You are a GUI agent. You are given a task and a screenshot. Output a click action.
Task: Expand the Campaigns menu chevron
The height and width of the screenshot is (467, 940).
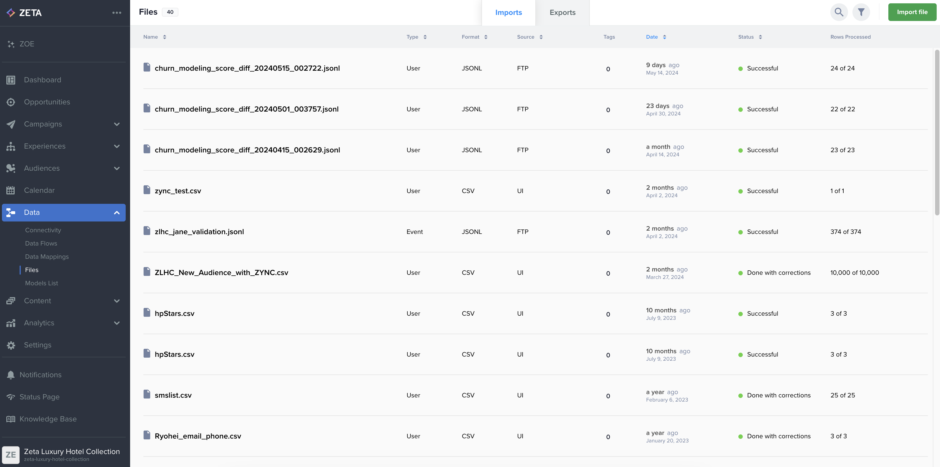[x=117, y=124]
